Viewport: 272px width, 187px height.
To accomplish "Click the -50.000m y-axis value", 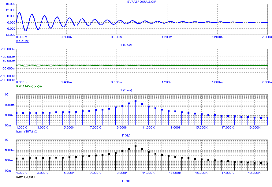I will pos(9,69).
